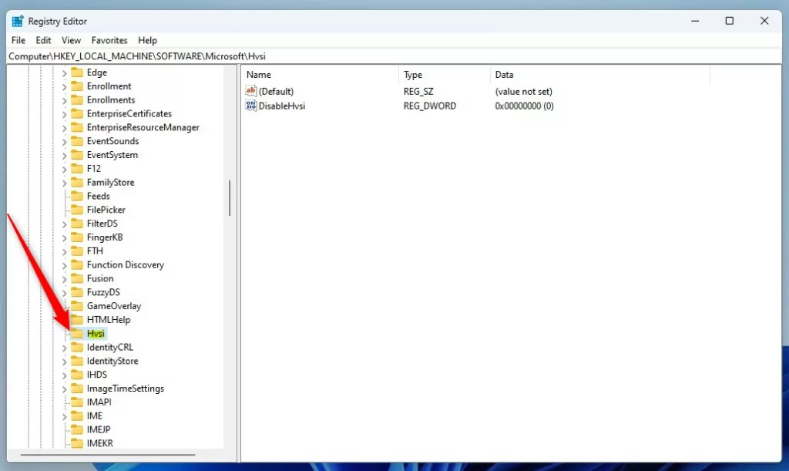Screen dimensions: 789x471
Task: Select the FamilyStore key label
Action: click(111, 182)
